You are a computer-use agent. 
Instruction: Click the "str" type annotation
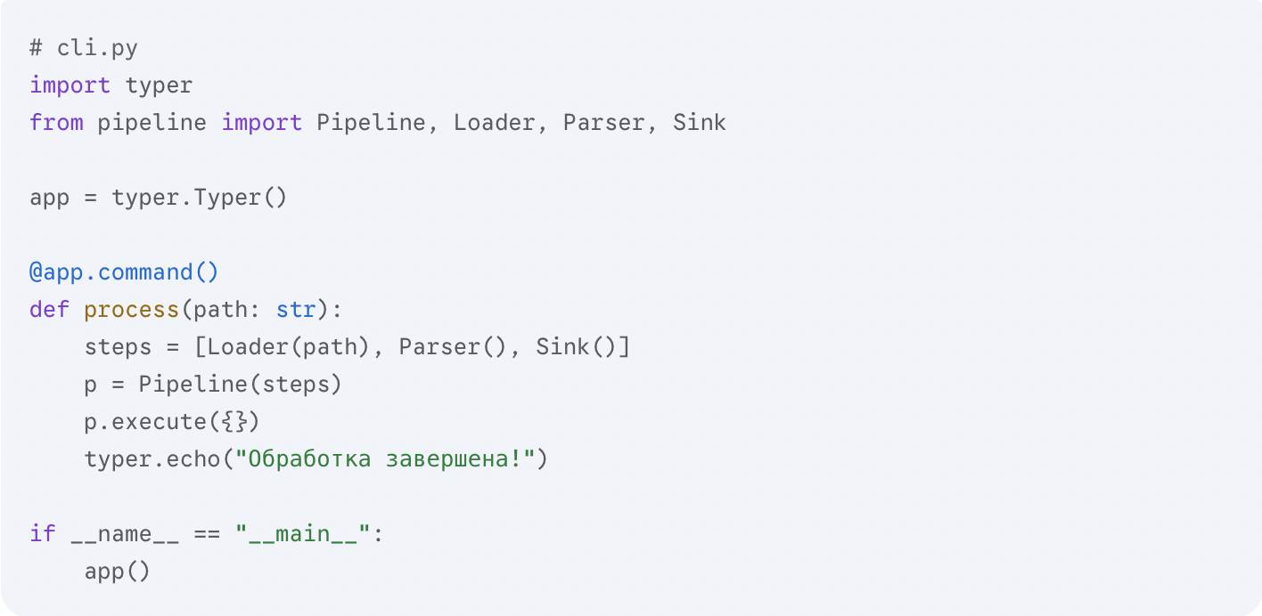point(296,310)
